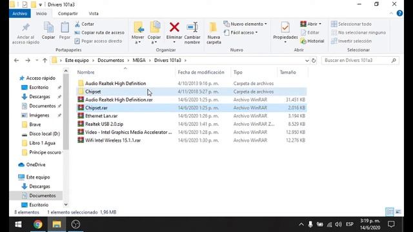
Task: Click Editar in the Abrir group
Action: point(310,33)
